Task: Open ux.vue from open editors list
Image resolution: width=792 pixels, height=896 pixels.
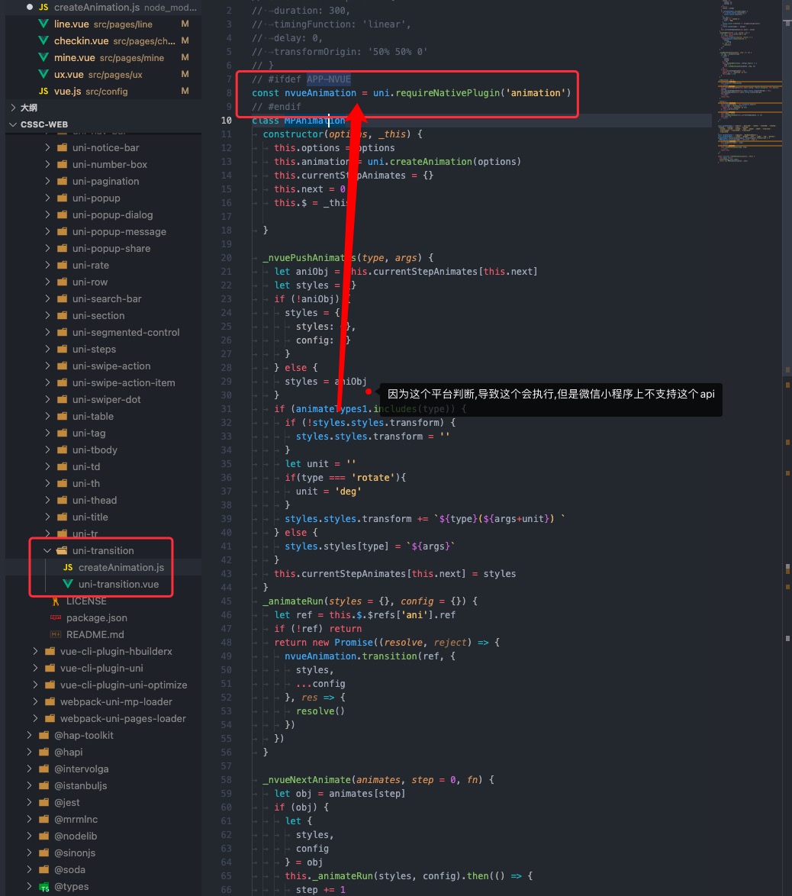Action: click(69, 75)
